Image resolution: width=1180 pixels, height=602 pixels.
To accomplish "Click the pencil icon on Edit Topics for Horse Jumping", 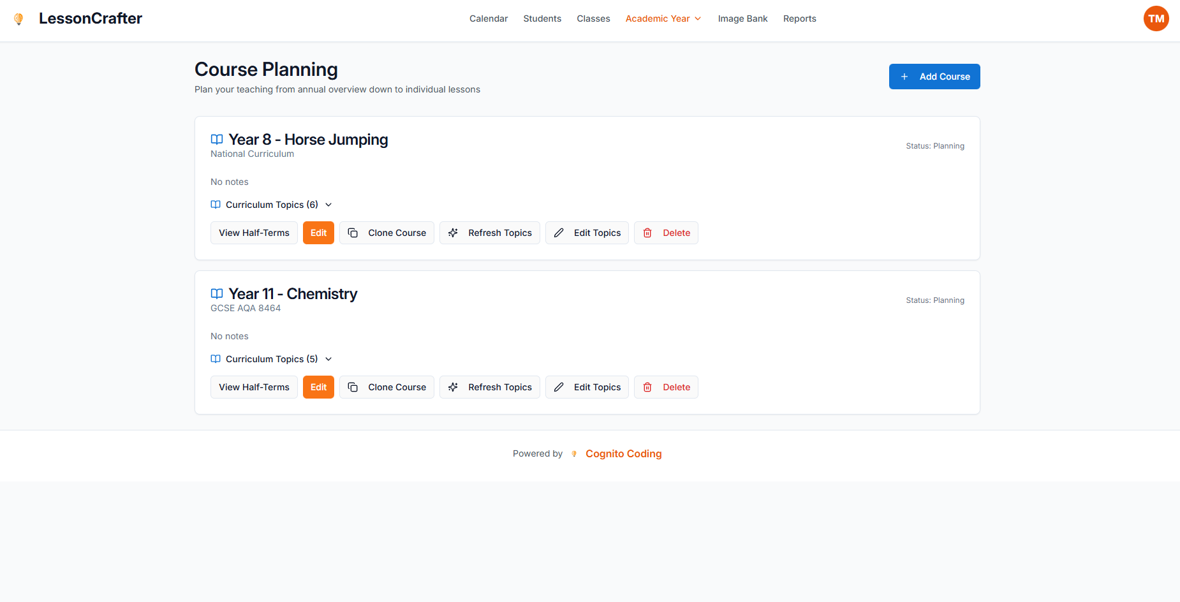I will click(x=559, y=233).
